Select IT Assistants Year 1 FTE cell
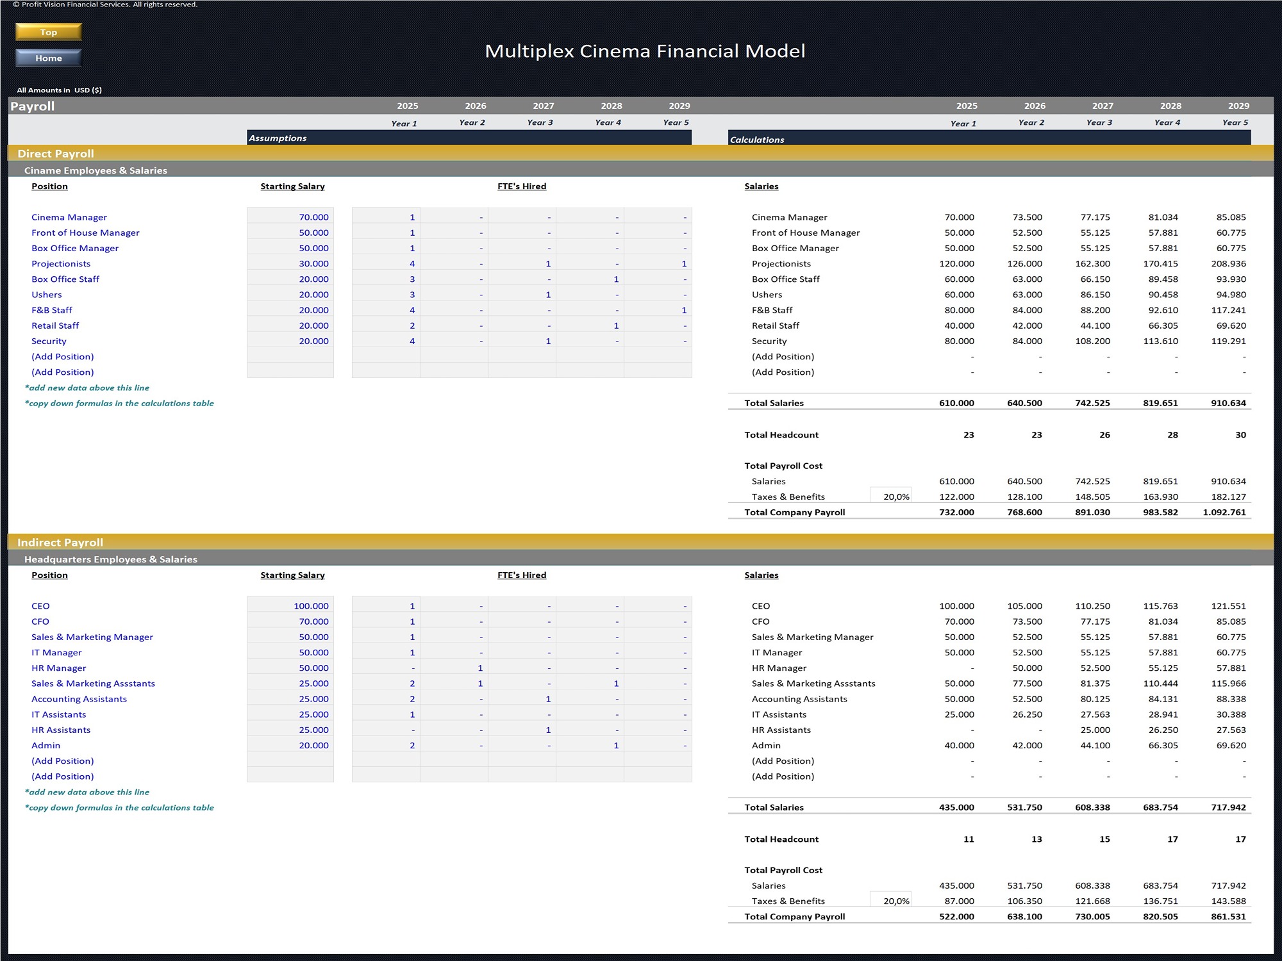Image resolution: width=1282 pixels, height=961 pixels. 386,714
